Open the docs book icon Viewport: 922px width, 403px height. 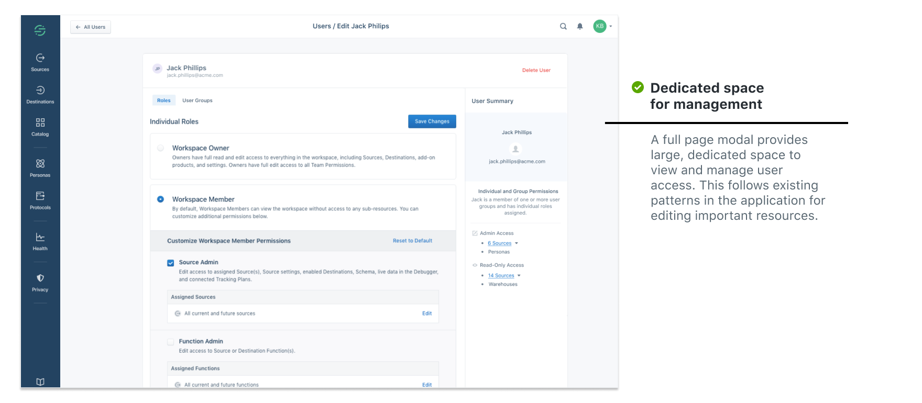40,382
